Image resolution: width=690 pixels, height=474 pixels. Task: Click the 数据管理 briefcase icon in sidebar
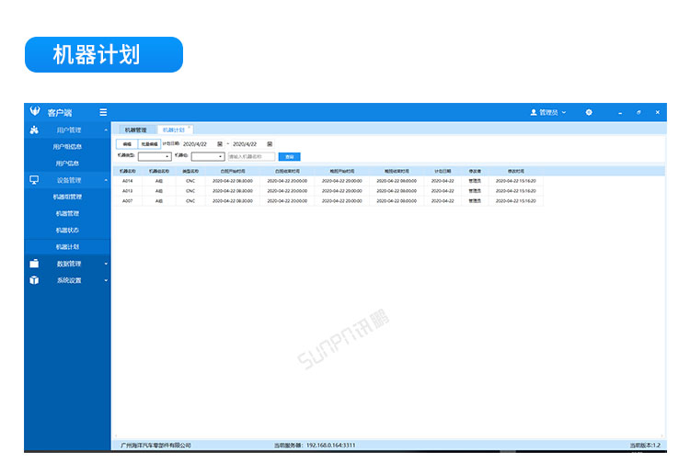(34, 264)
